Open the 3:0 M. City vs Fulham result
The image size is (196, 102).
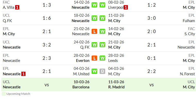pos(152,18)
